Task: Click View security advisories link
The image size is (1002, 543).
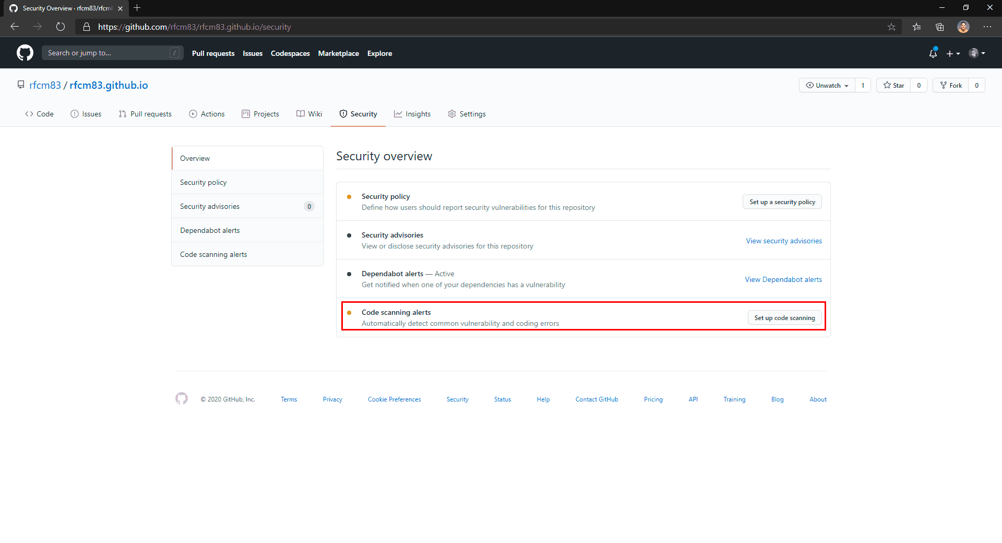Action: [784, 241]
